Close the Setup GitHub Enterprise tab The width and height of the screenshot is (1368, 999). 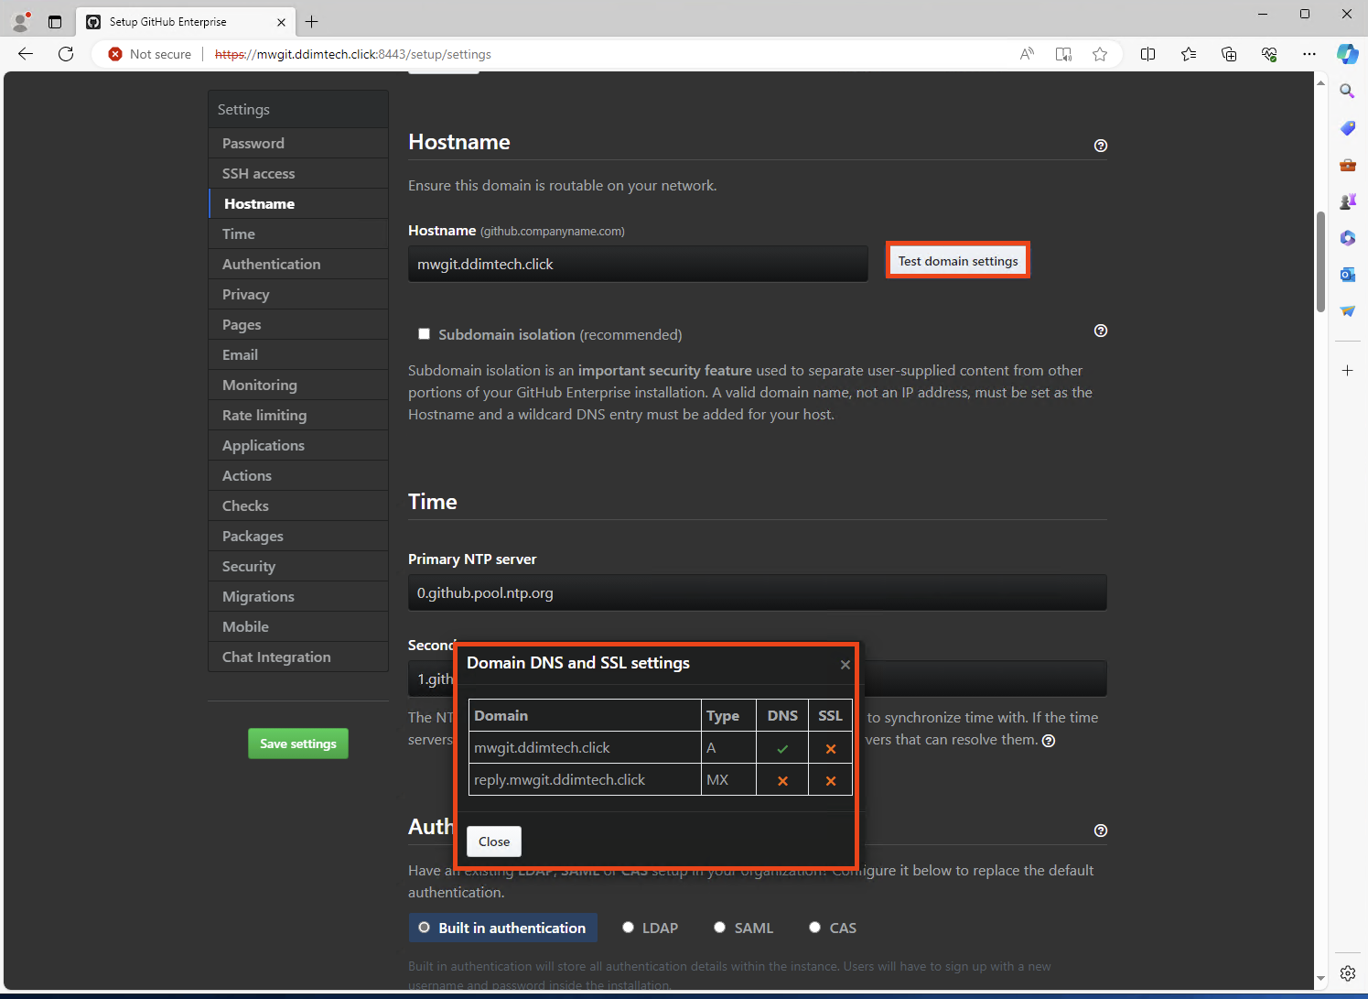point(281,22)
